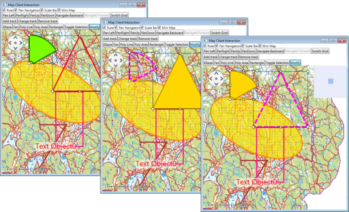Click Modify button in rightmost window
The height and width of the screenshot is (212, 349).
[295, 63]
